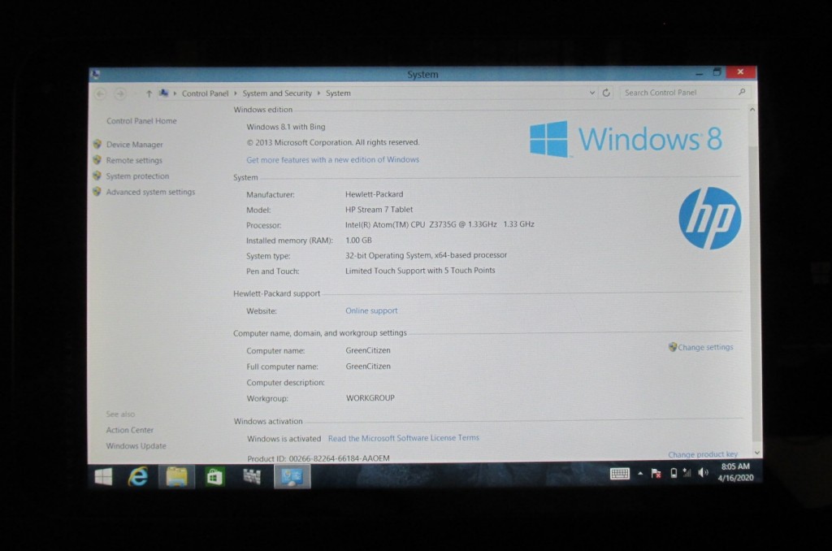Click the Action Center flag tray icon
The height and width of the screenshot is (551, 832).
click(x=656, y=474)
